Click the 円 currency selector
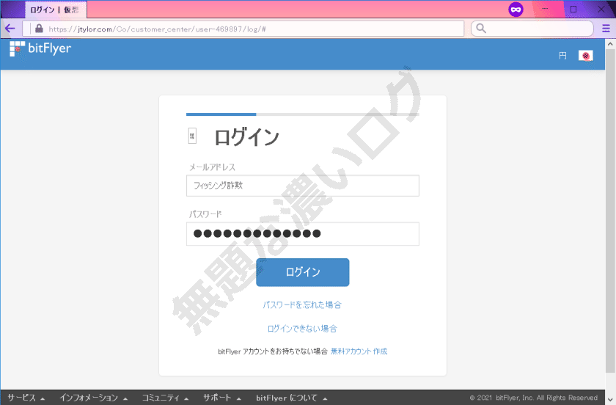 [x=562, y=56]
